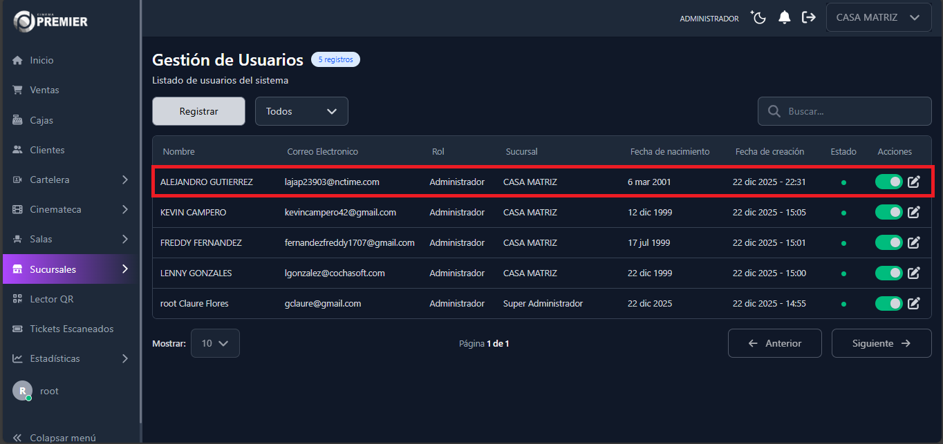The image size is (943, 444).
Task: Open notifications bell icon
Action: [x=784, y=18]
